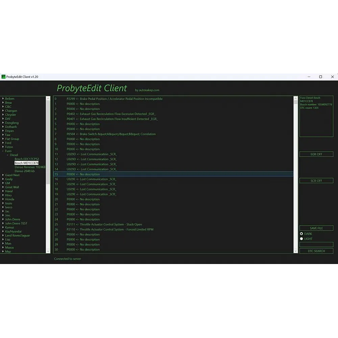Maximize the ProbyteEdit Client window
The image size is (338, 338).
tap(320, 77)
